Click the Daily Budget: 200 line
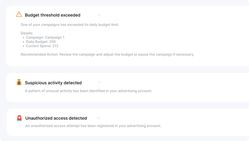 [41, 42]
